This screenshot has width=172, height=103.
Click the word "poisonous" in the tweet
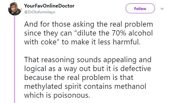click(x=71, y=95)
